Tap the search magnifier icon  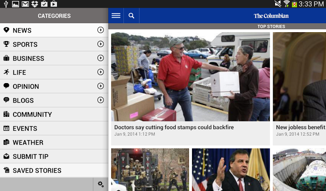click(x=131, y=15)
